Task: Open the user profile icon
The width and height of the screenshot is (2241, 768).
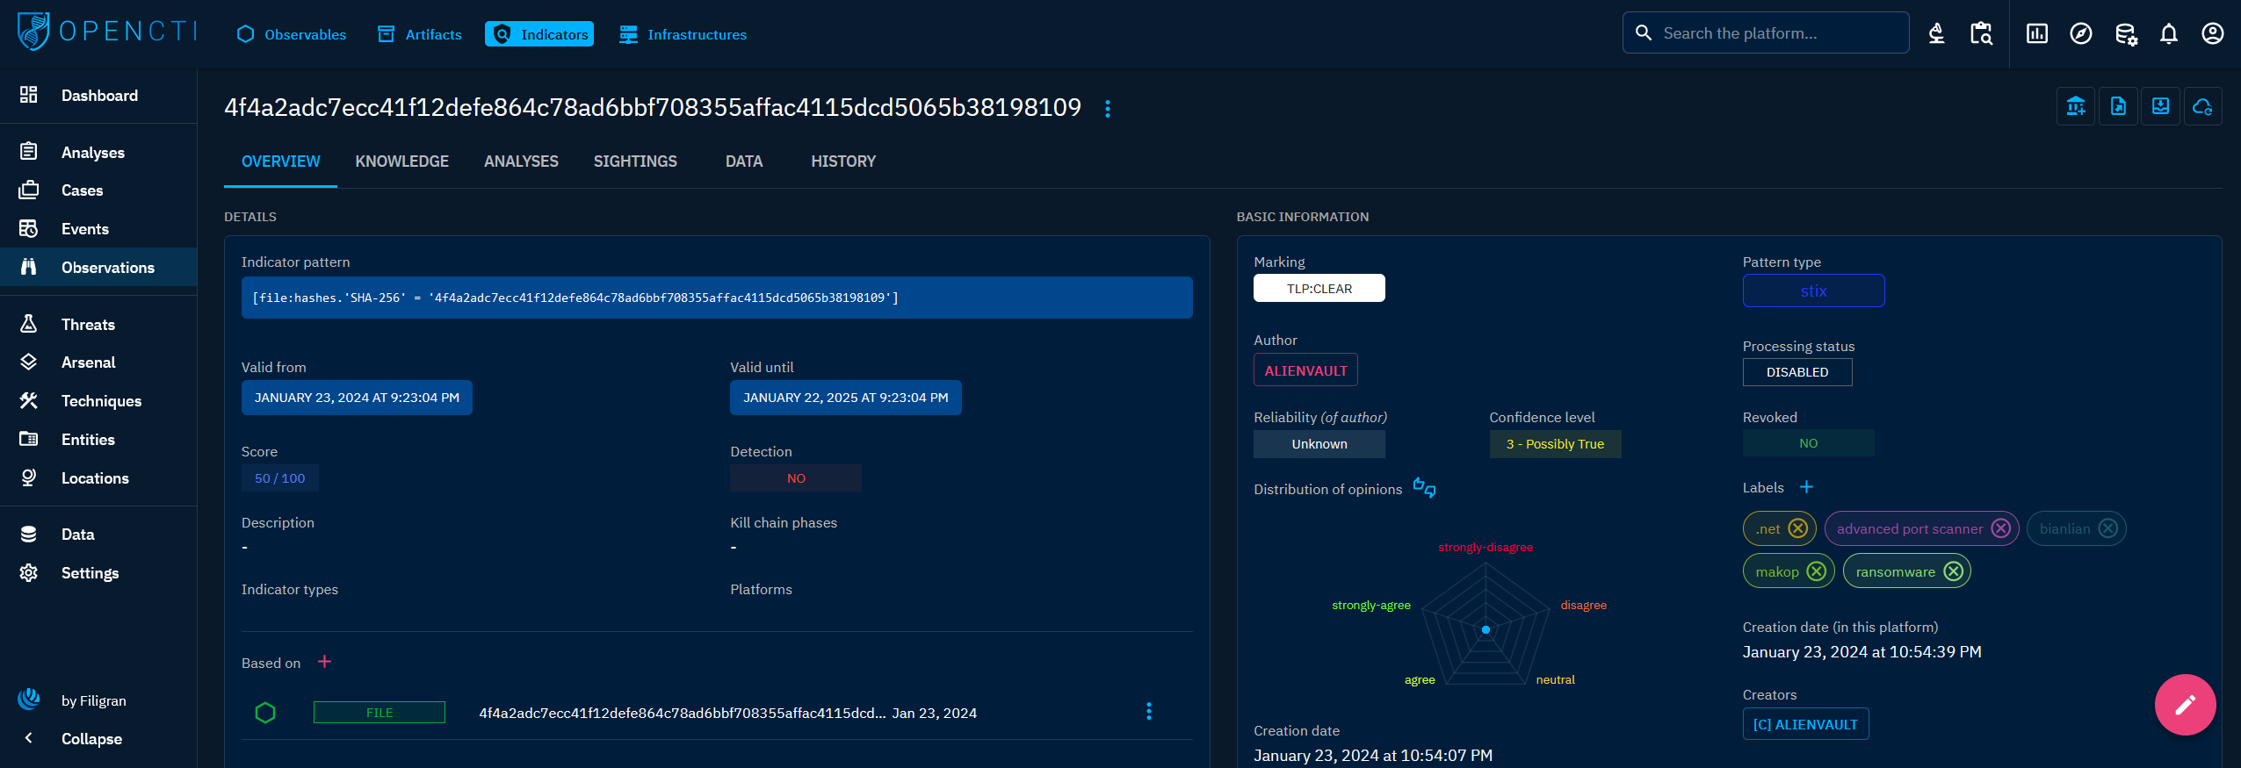Action: (x=2212, y=34)
